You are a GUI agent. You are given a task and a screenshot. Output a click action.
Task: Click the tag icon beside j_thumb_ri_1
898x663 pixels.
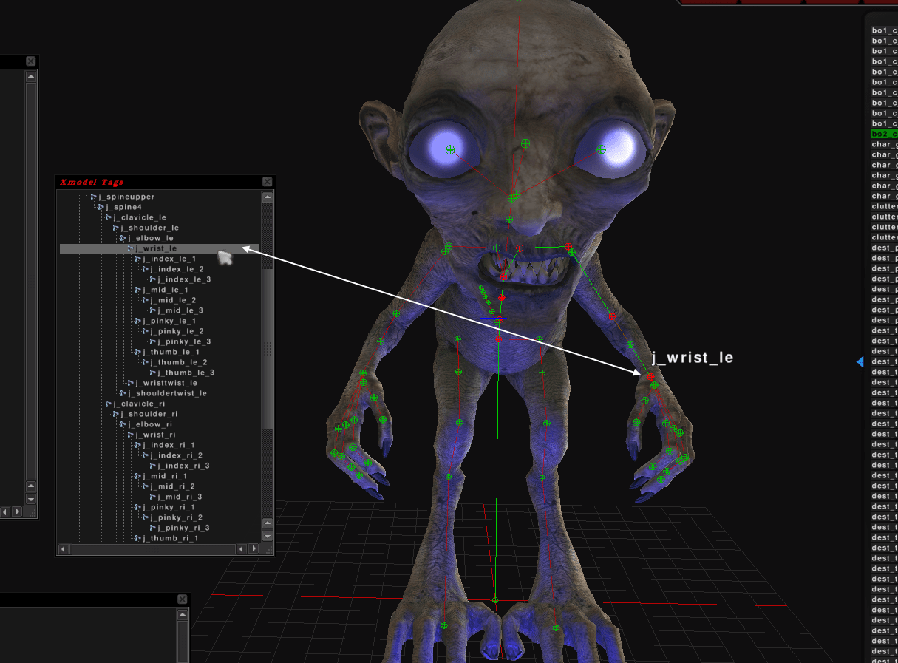pyautogui.click(x=138, y=538)
